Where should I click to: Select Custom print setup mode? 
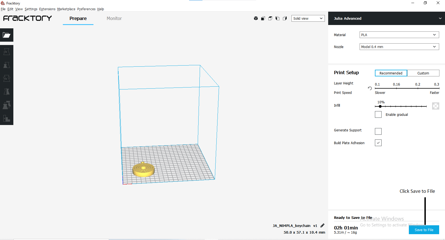tap(423, 73)
